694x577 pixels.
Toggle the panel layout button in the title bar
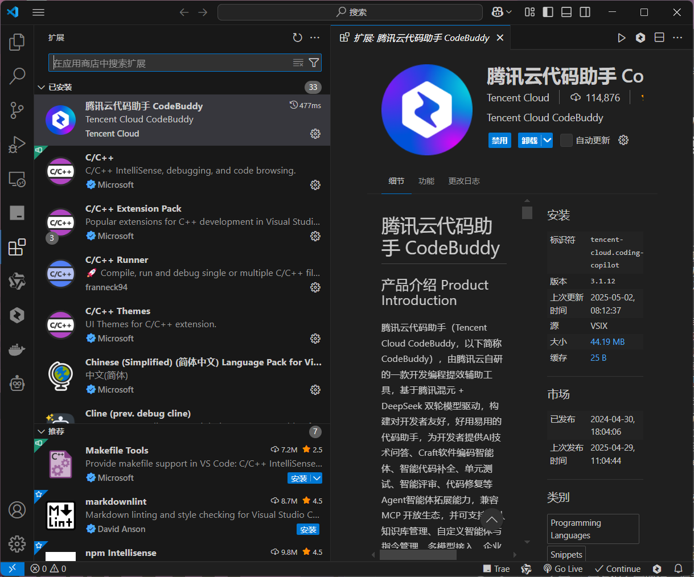click(x=566, y=11)
